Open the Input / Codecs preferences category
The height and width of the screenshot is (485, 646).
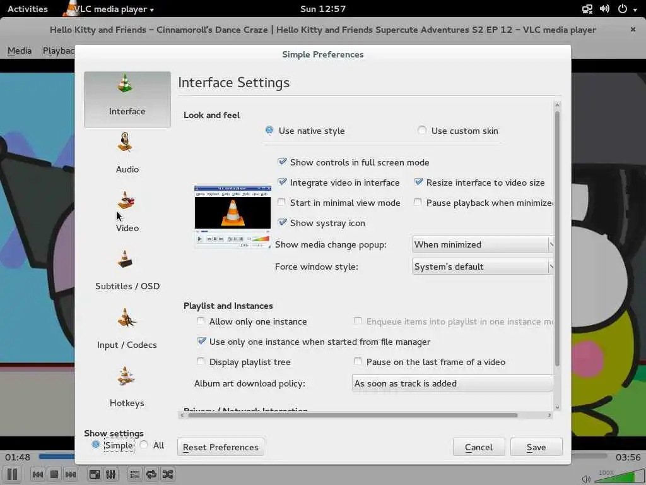click(x=127, y=328)
